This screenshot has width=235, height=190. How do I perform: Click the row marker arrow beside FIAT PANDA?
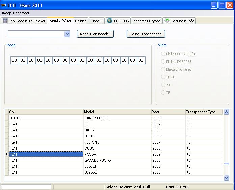[x=6, y=154]
